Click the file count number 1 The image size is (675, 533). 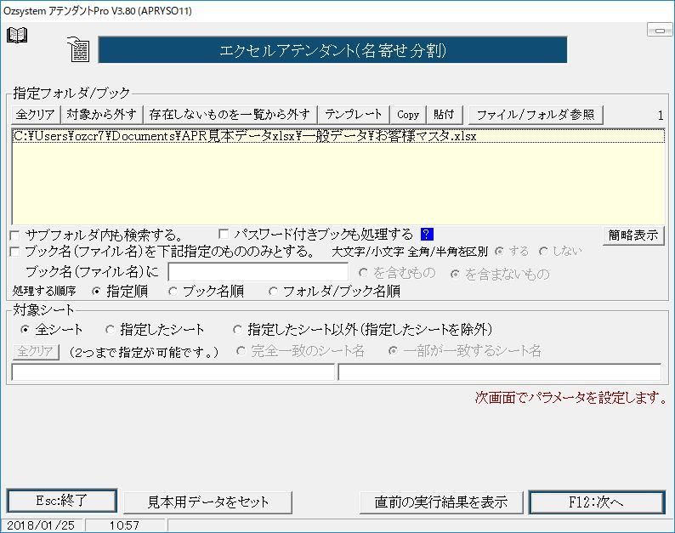pos(661,116)
